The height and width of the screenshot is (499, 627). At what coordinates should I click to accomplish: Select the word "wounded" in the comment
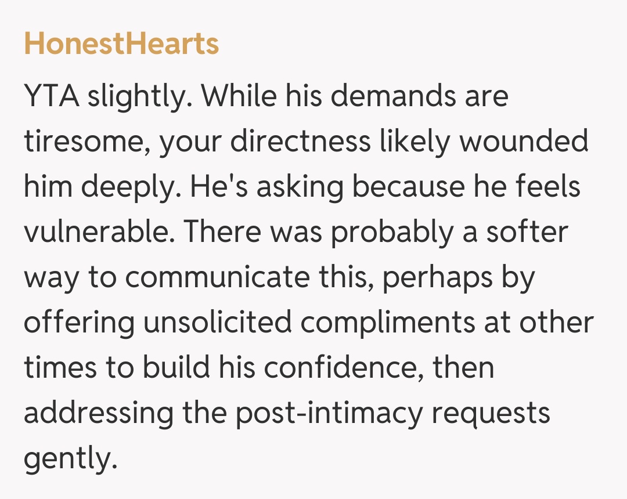pyautogui.click(x=524, y=142)
